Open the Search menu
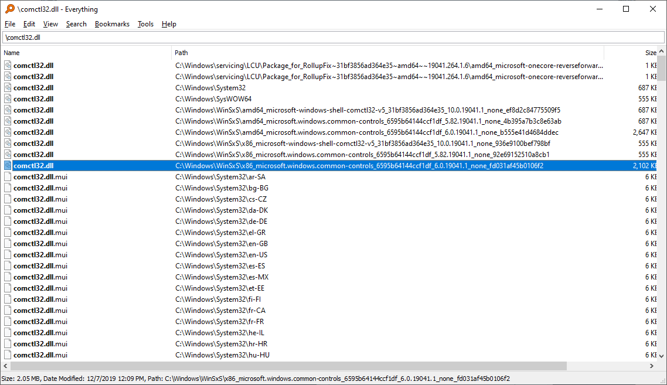 76,24
